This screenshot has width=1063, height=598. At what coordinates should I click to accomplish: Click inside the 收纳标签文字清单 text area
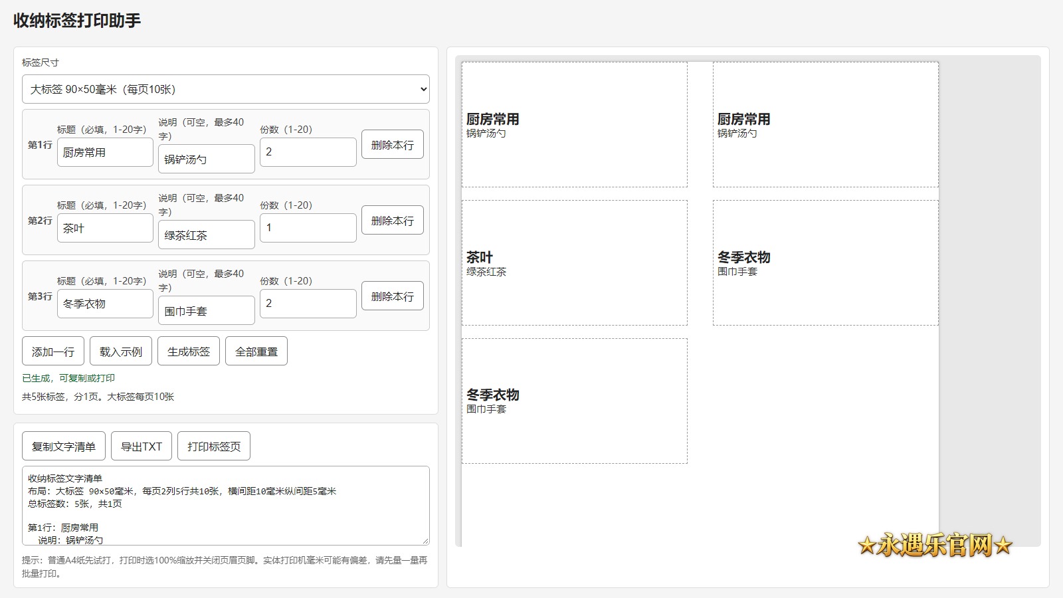click(226, 506)
